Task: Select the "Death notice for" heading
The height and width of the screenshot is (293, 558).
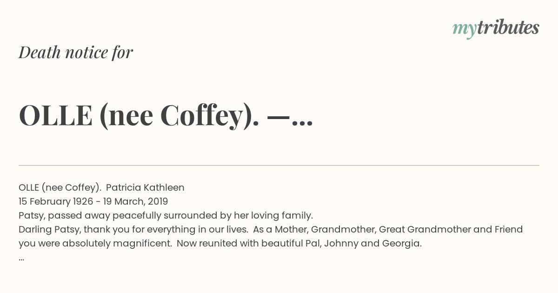Action: tap(76, 53)
